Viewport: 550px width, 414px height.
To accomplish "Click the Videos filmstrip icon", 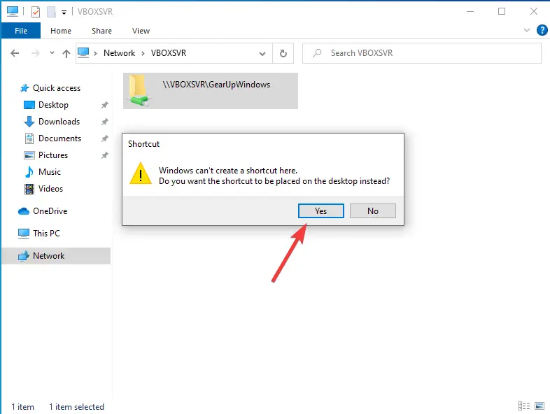I will (x=29, y=189).
